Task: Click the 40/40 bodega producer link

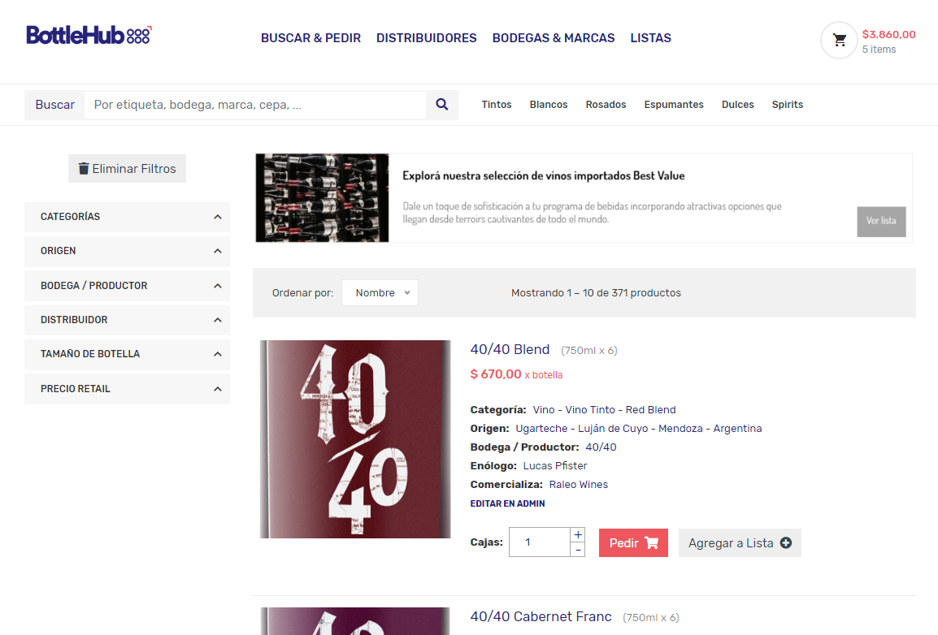Action: [x=601, y=447]
